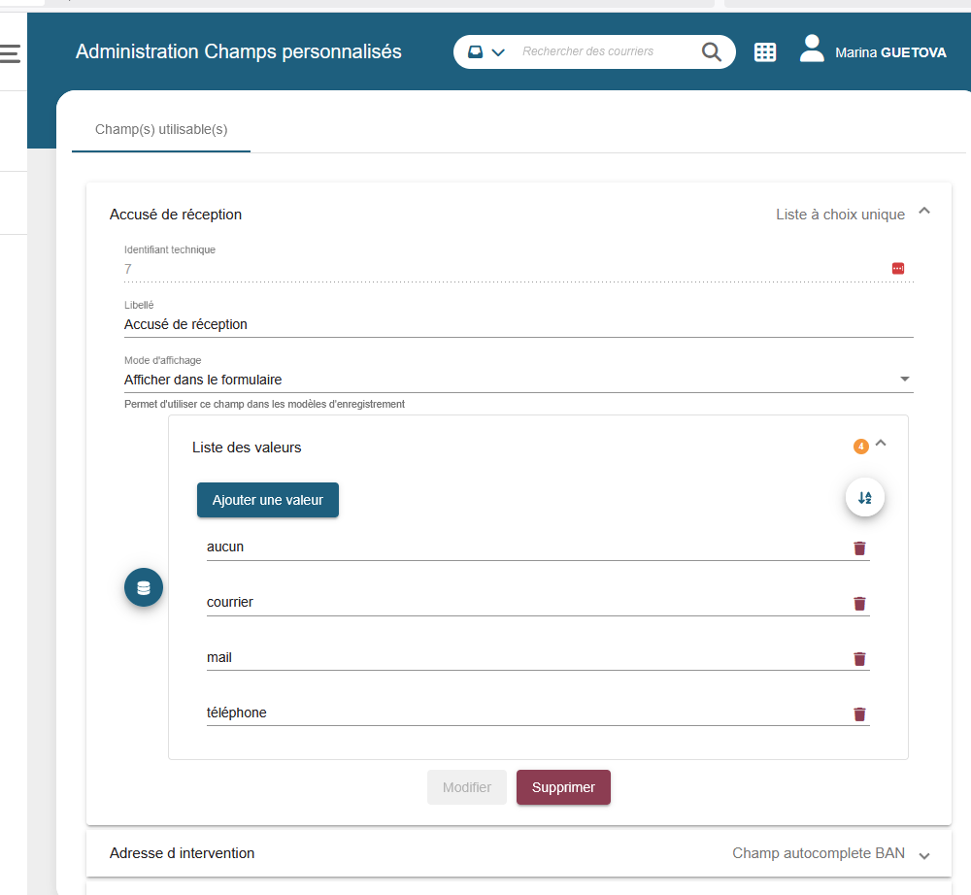The width and height of the screenshot is (971, 895).
Task: Collapse the Liste des valeurs section
Action: click(881, 444)
